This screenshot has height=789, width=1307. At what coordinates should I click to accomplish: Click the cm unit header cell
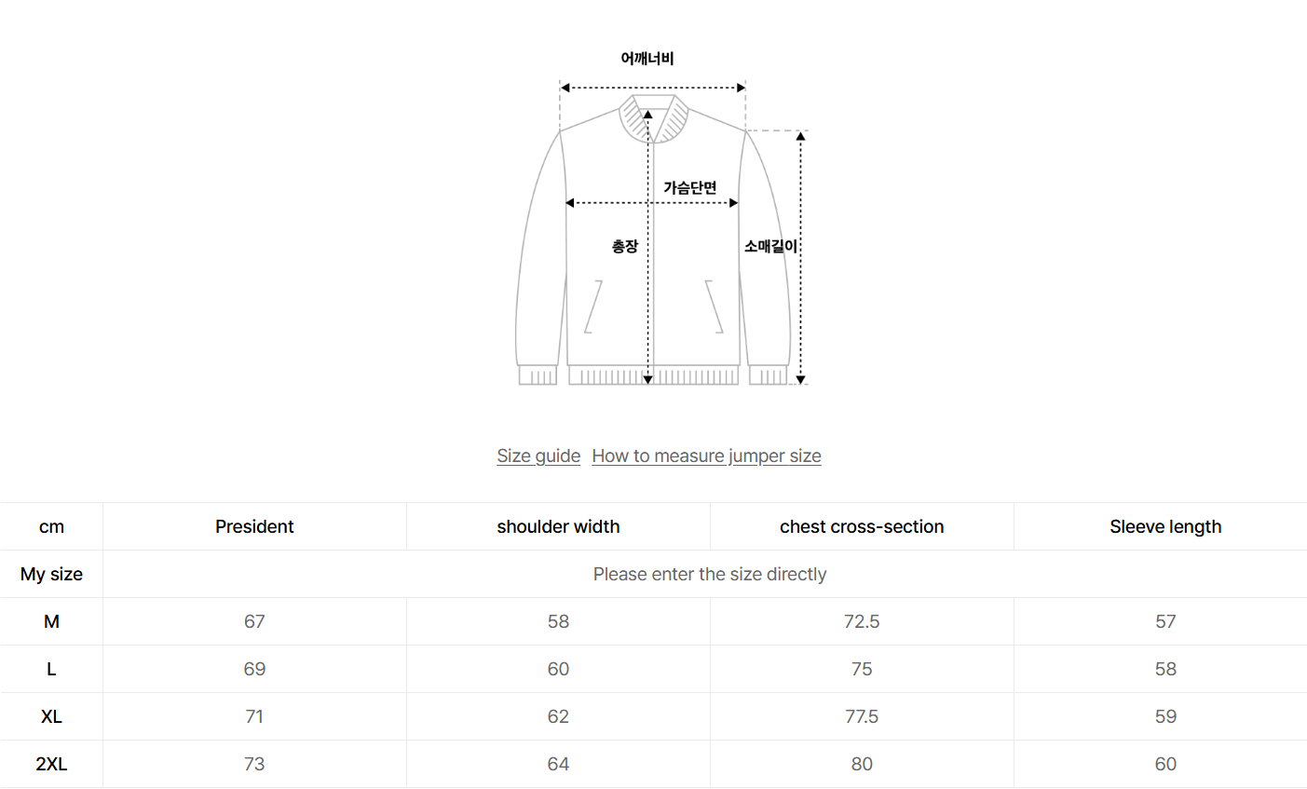51,526
